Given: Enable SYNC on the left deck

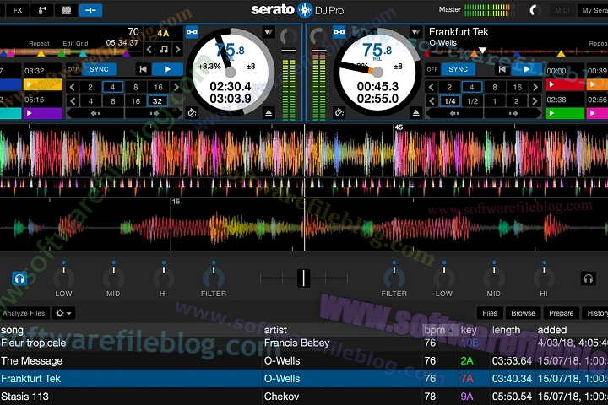Looking at the screenshot, I should [100, 69].
